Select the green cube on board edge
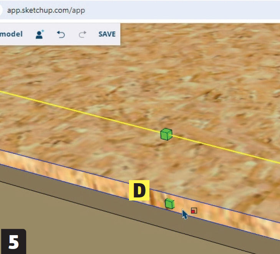Viewport: 280px width, 254px height. (170, 204)
